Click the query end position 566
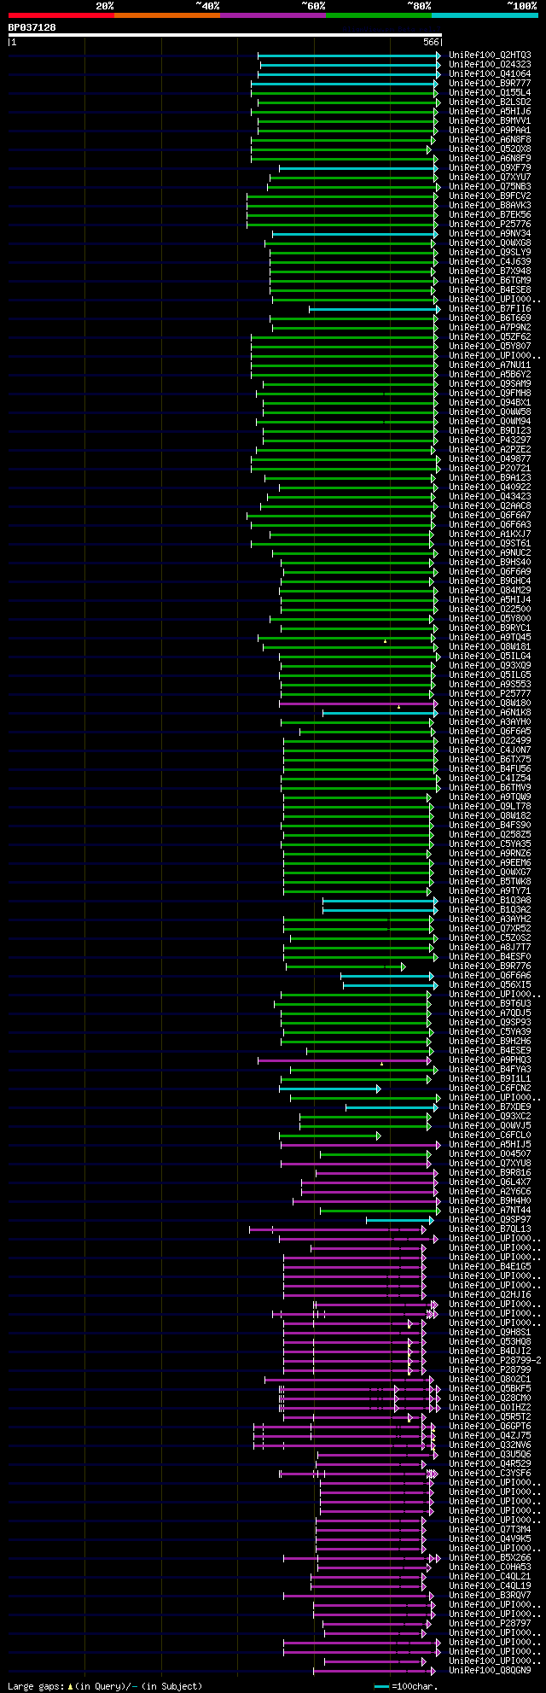 click(x=431, y=43)
